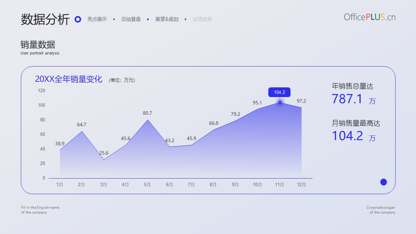Click the 3月 axis label
The height and width of the screenshot is (234, 416).
pos(104,185)
